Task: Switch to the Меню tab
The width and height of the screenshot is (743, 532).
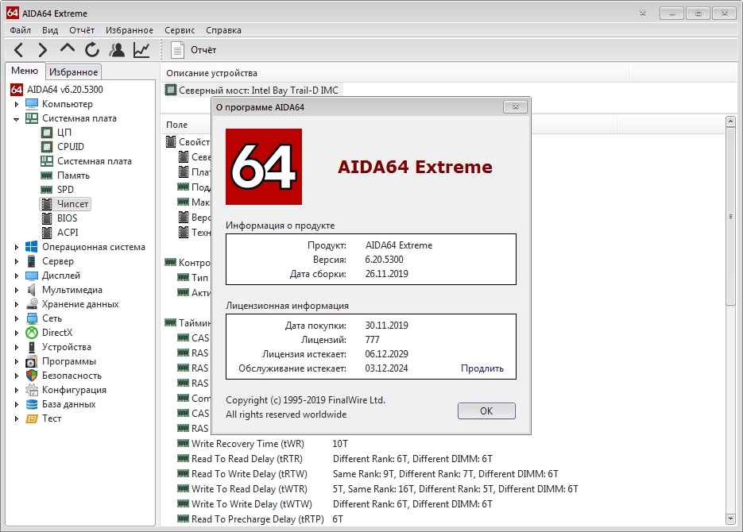Action: (25, 71)
